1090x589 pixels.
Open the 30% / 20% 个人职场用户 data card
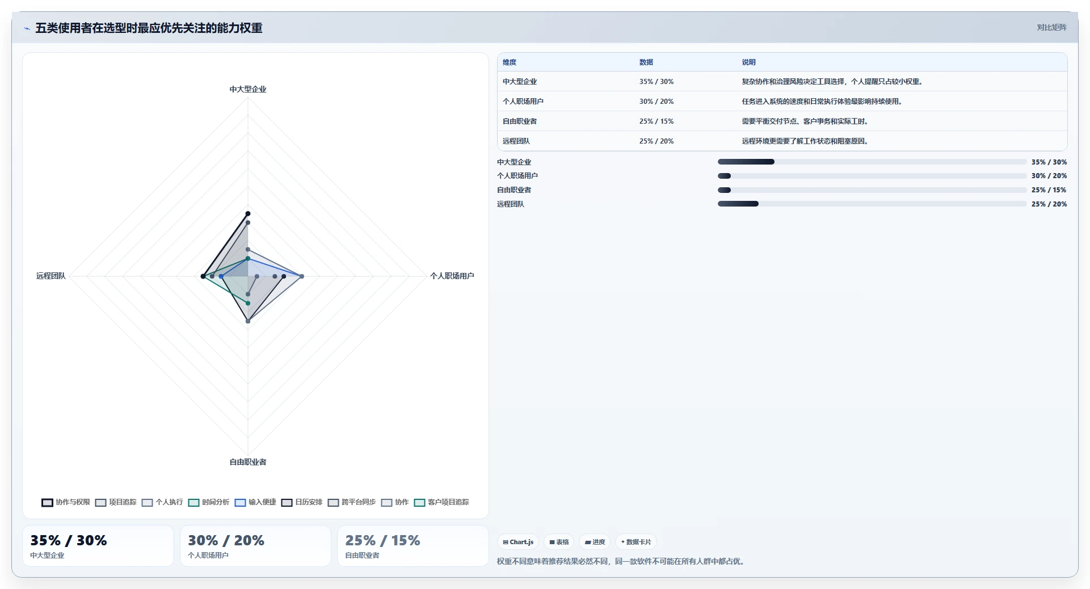point(255,546)
